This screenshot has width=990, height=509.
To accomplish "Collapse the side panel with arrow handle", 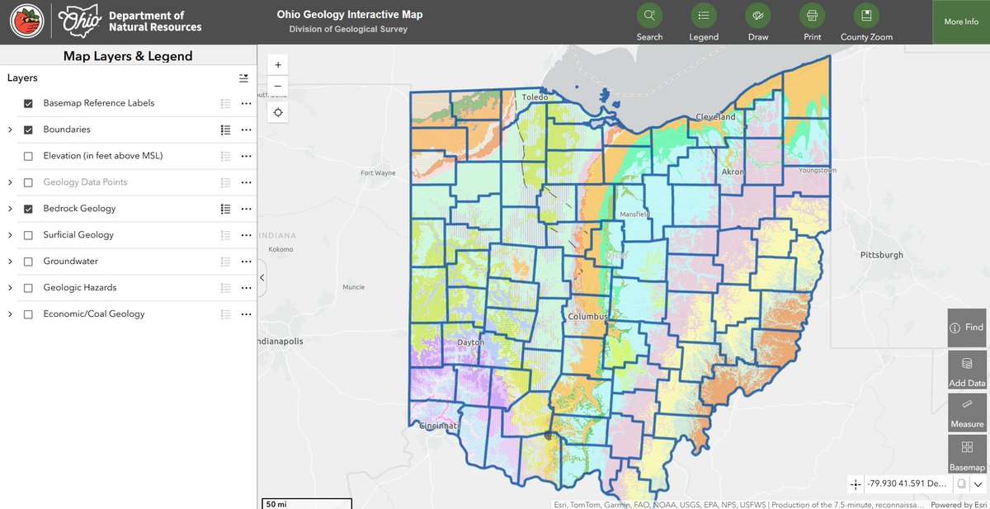I will [x=262, y=278].
